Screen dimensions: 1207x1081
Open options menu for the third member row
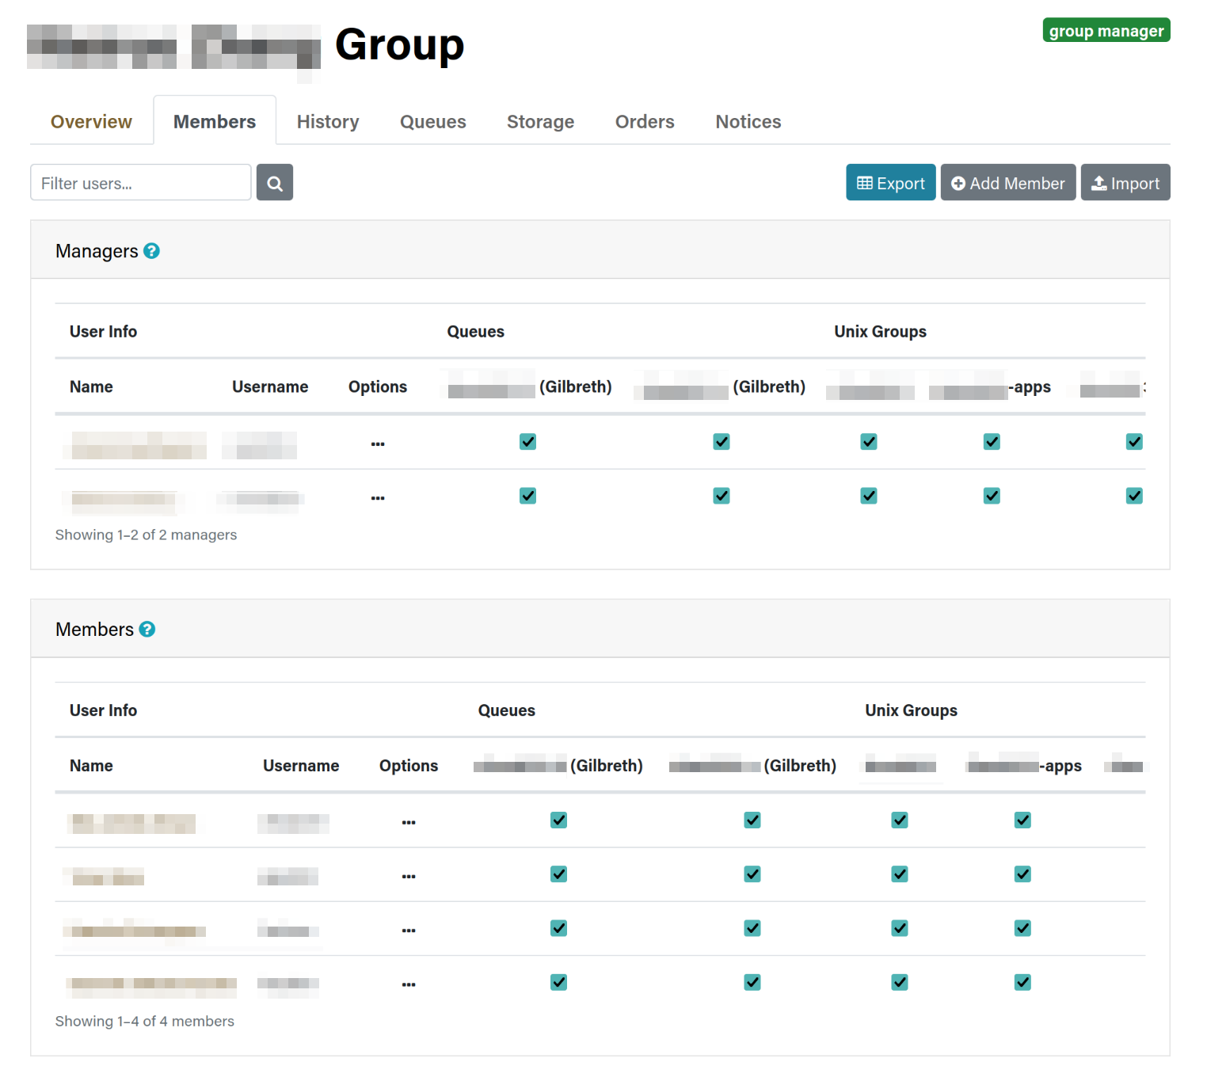point(409,929)
